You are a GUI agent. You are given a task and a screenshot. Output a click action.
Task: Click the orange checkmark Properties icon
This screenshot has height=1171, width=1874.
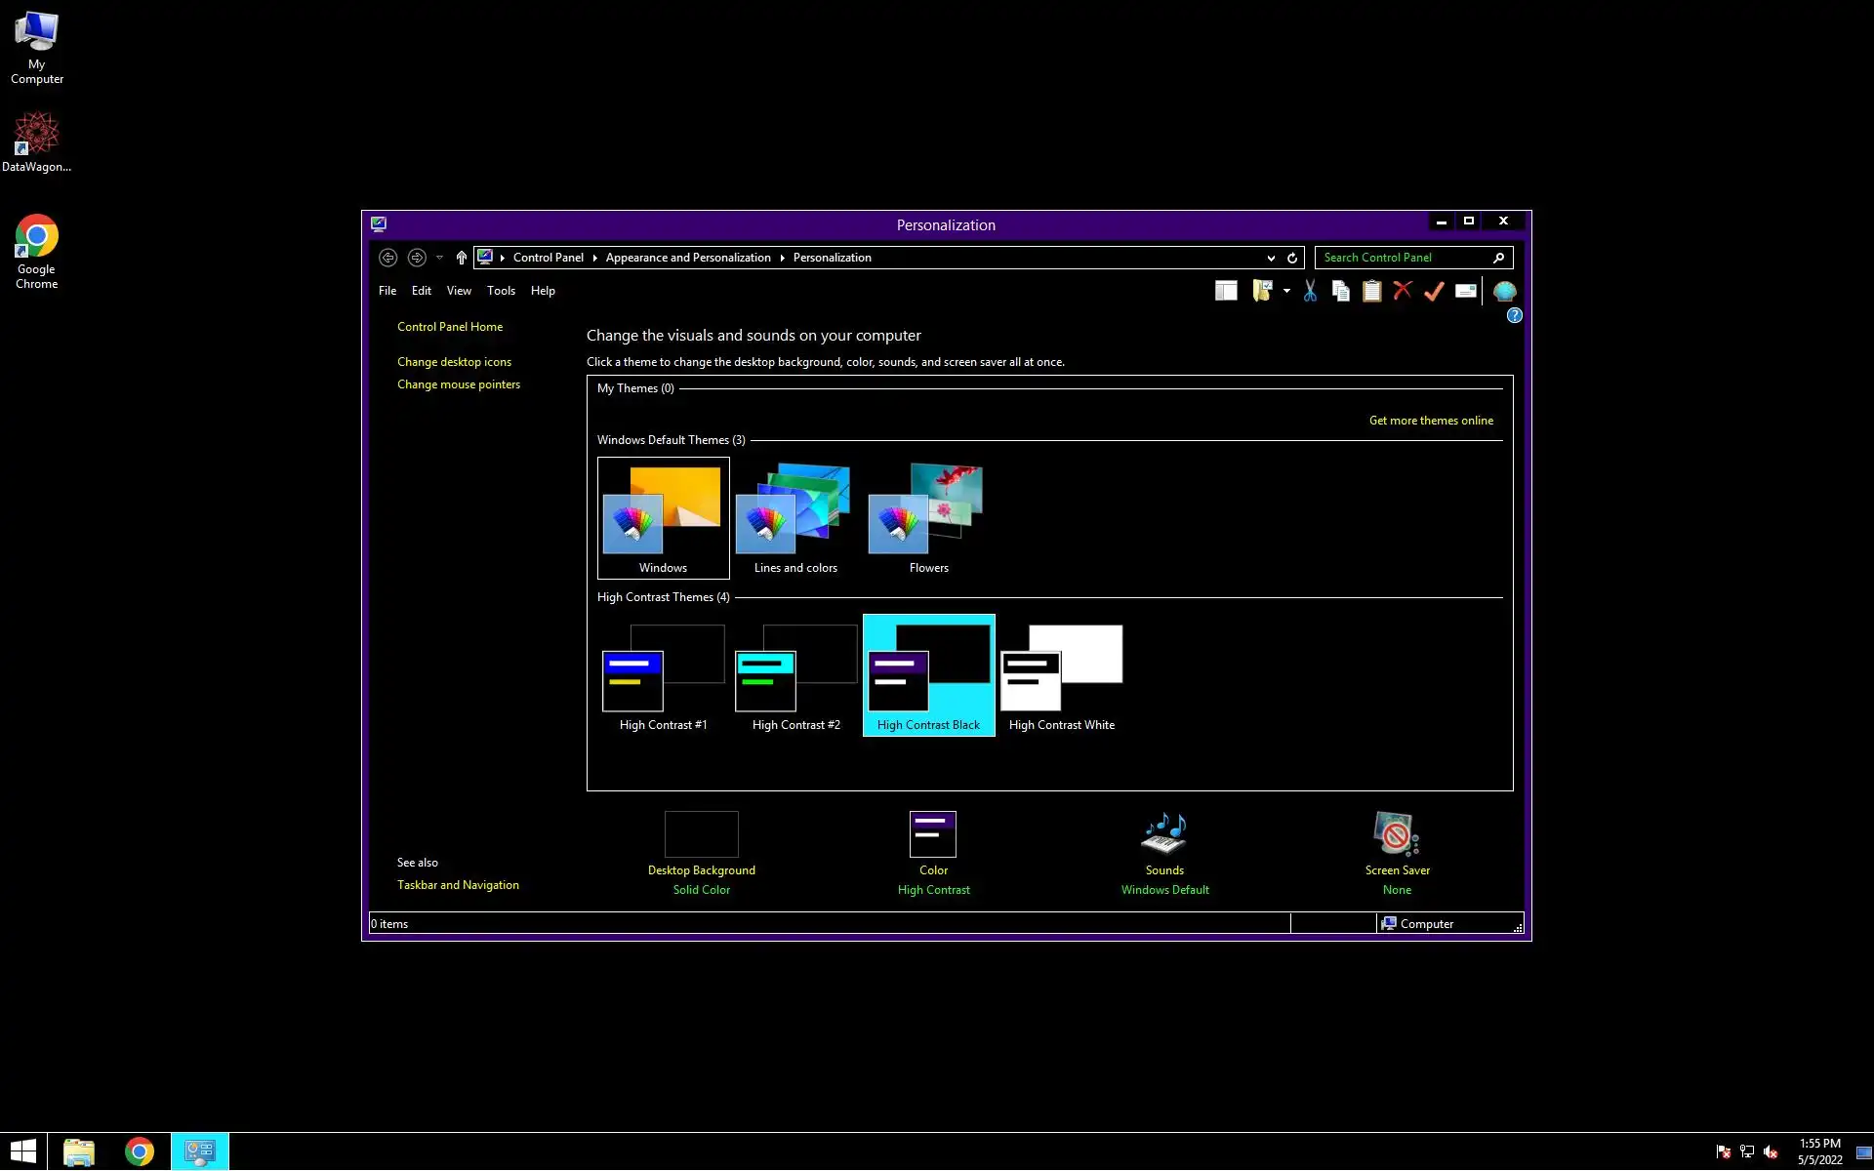click(x=1434, y=291)
